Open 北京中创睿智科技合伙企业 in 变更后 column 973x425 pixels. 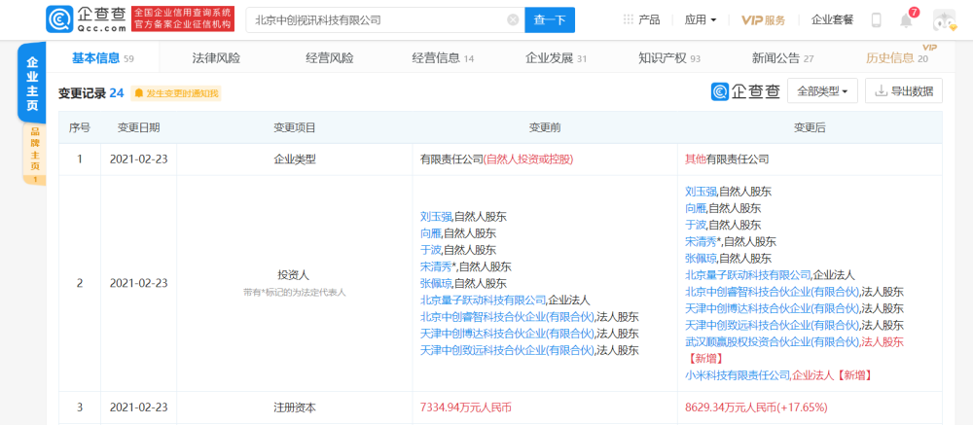click(773, 292)
